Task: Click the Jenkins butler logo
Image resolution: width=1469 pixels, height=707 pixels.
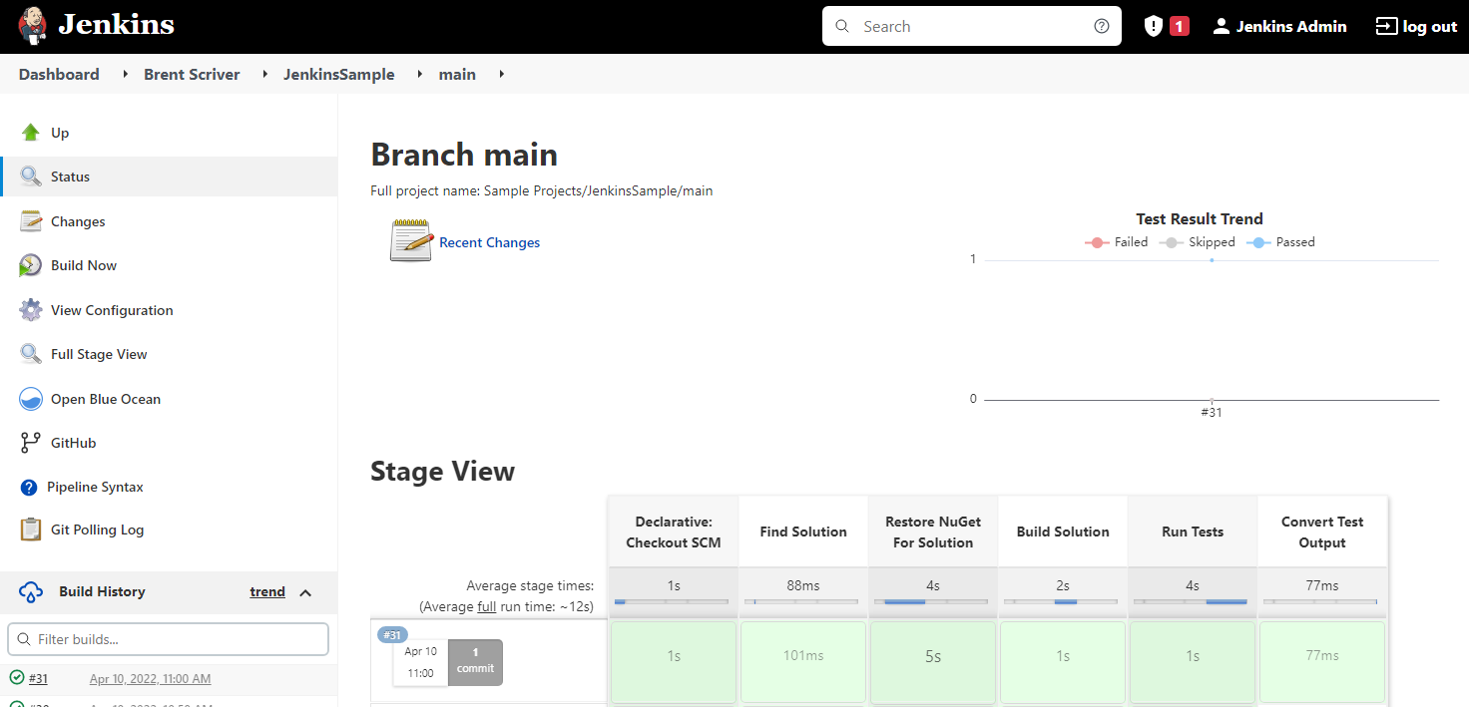Action: coord(32,27)
